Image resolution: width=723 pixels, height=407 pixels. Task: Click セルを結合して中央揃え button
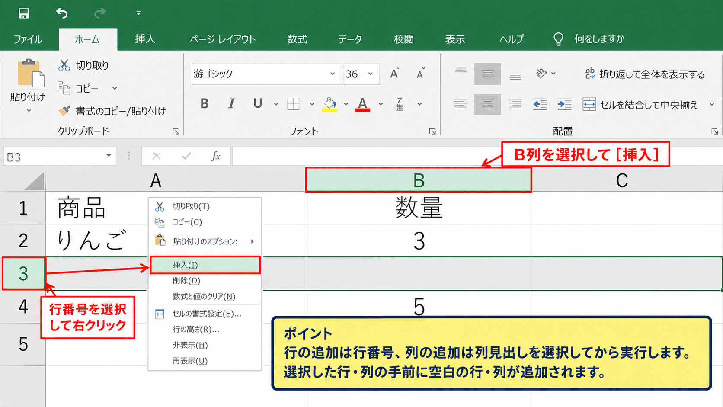tap(640, 105)
